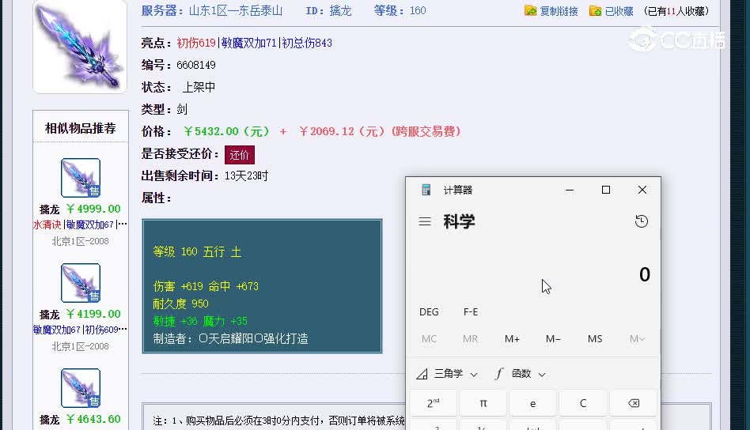
Task: Click the item number 6608149
Action: point(196,65)
